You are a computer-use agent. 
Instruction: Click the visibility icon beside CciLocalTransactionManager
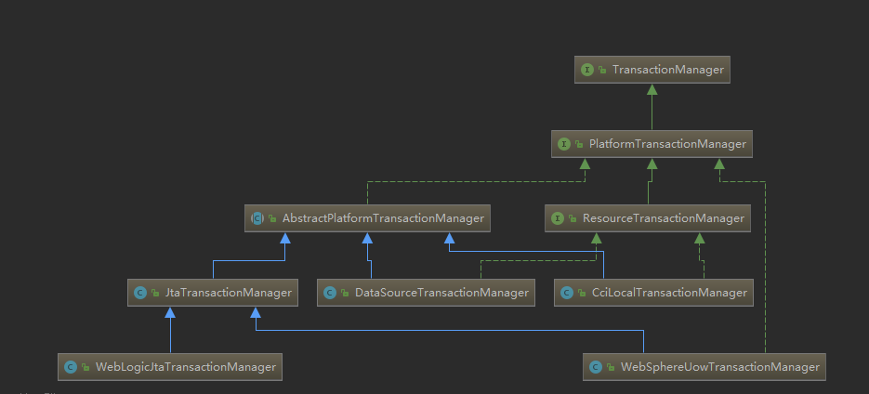click(x=582, y=293)
